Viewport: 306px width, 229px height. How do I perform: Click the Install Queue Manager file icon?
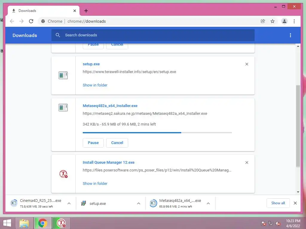63,174
